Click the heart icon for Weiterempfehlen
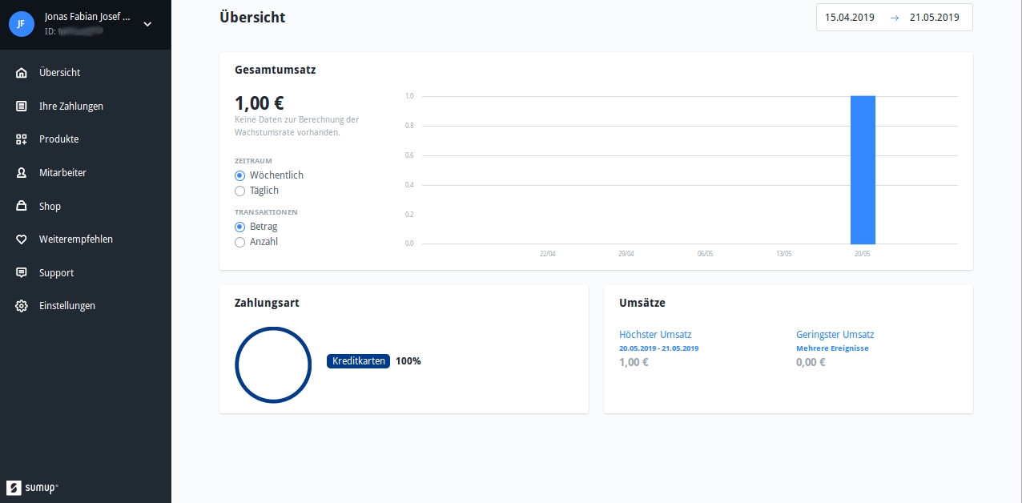The height and width of the screenshot is (503, 1022). pos(22,239)
